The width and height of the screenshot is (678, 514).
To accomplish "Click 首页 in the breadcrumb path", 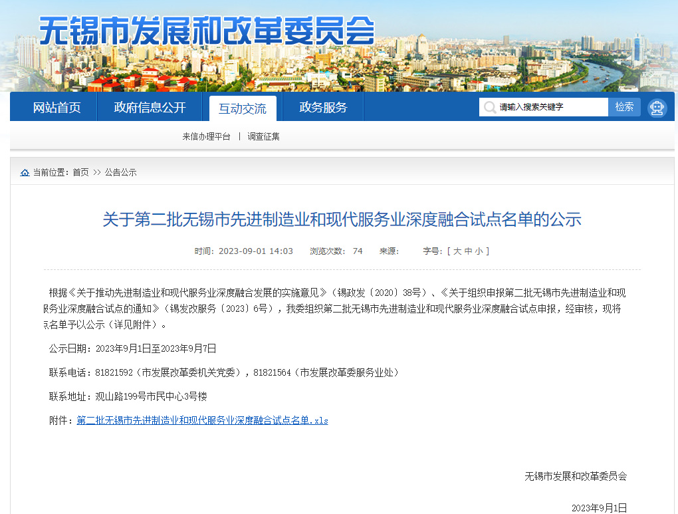I will pyautogui.click(x=80, y=172).
